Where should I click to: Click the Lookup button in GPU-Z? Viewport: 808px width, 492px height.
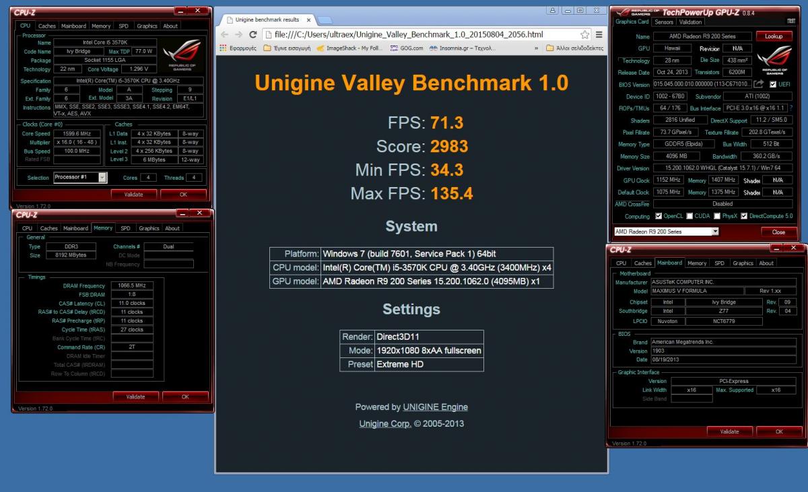[774, 36]
